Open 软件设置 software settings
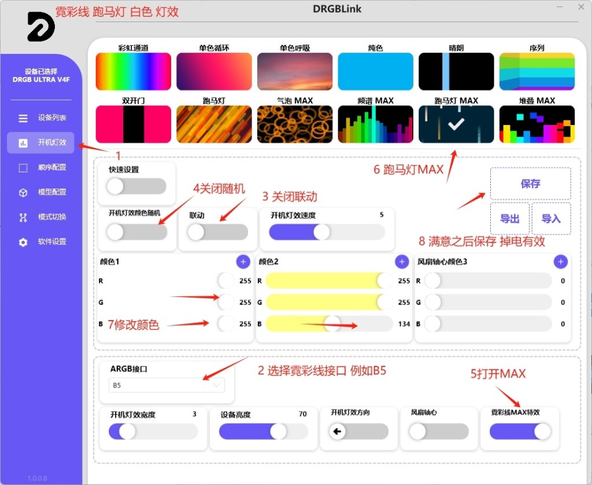 [x=41, y=241]
